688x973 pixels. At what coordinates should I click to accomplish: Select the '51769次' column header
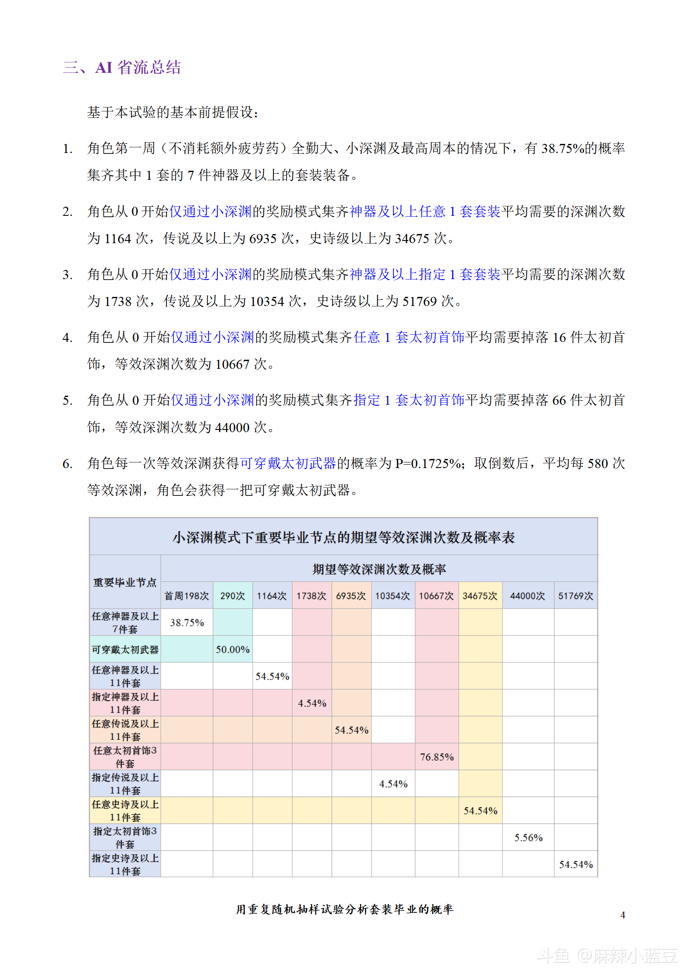pyautogui.click(x=575, y=596)
